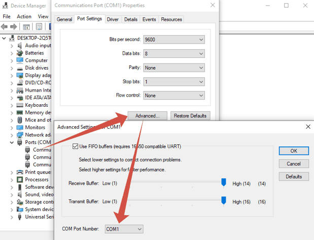Select the Display adapters icon
Viewport: 314px width, 240px height.
click(20, 75)
